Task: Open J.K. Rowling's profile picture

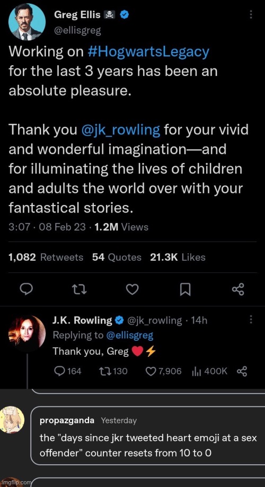Action: pos(27,334)
